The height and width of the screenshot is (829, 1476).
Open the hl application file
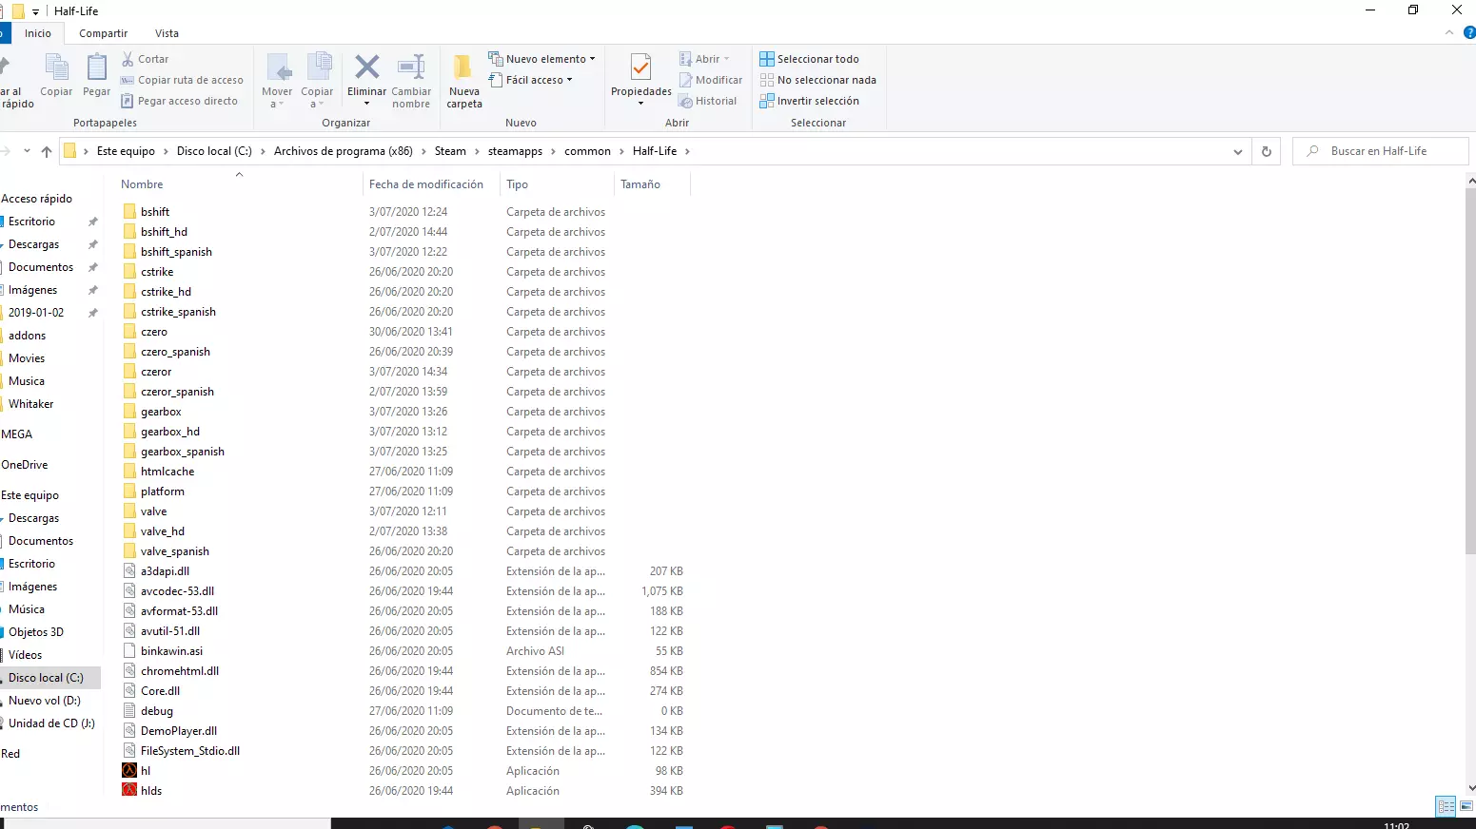tap(146, 771)
